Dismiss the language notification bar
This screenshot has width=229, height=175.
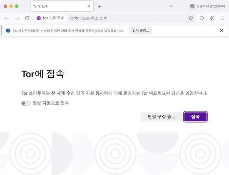click(x=221, y=31)
